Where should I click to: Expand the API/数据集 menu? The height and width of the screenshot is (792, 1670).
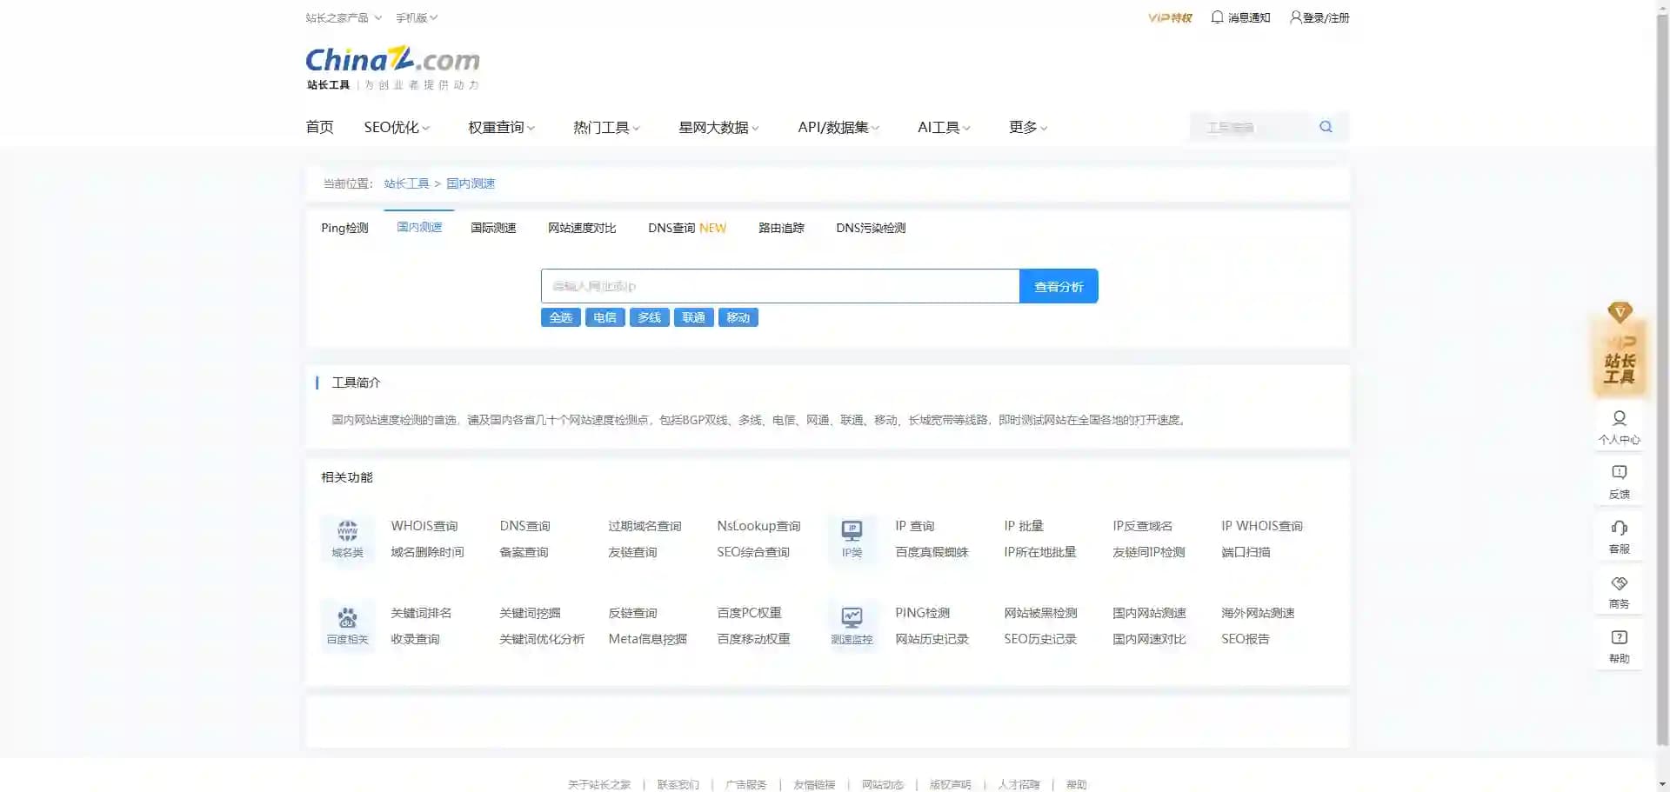tap(839, 127)
